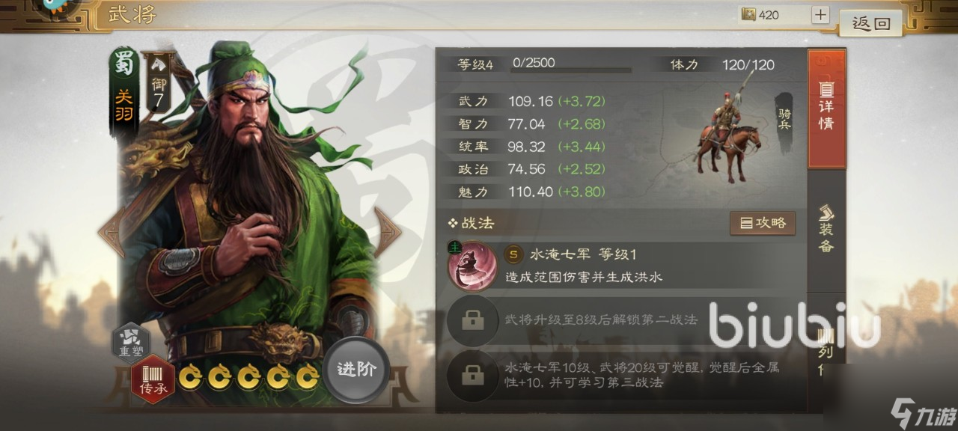Click the 返回 back button
The width and height of the screenshot is (958, 431).
[x=870, y=23]
